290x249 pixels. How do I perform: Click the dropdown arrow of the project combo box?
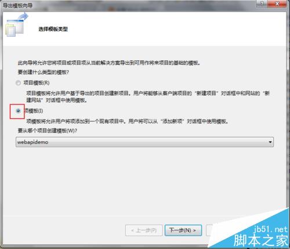click(270, 142)
